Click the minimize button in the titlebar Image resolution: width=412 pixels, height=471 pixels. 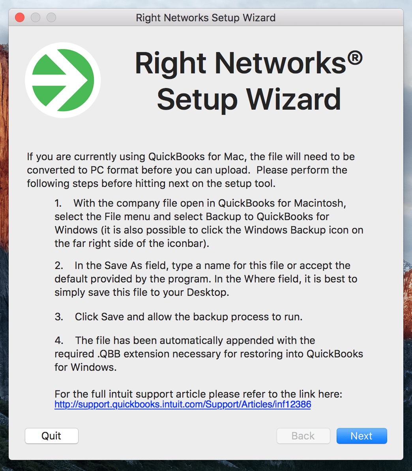35,18
